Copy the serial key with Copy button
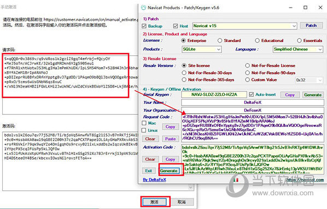Image resolution: width=327 pixels, height=209 pixels. 290,95
